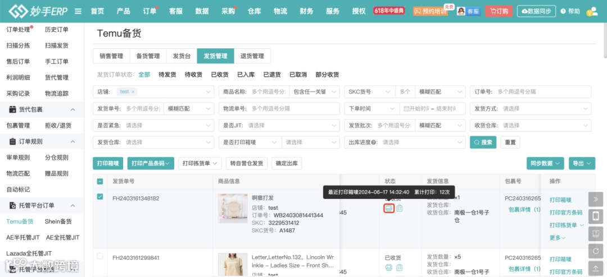Viewport: 607px width, 277px height.
Task: Toggle the sidebar hamburger menu icon
Action: pos(78,11)
